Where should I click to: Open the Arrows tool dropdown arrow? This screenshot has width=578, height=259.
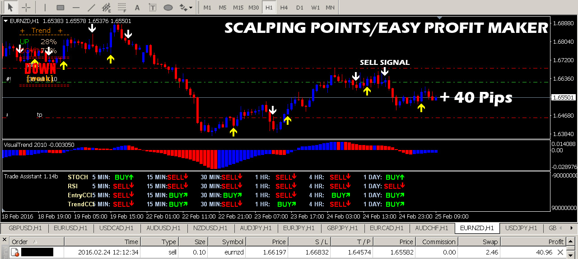pos(191,8)
